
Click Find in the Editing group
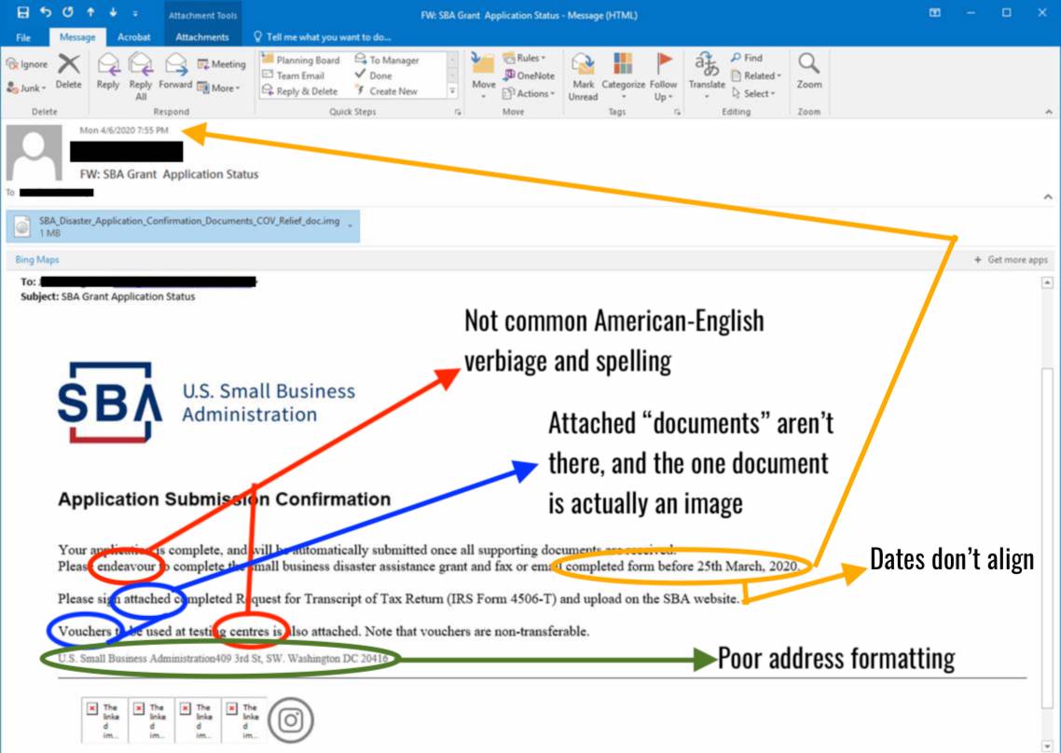point(747,58)
